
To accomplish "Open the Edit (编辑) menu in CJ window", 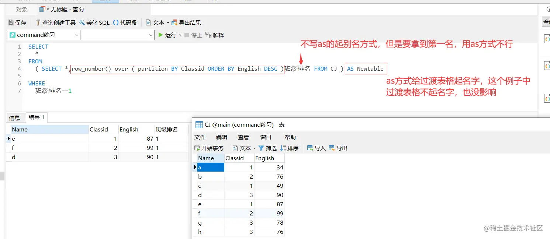I will [x=222, y=137].
